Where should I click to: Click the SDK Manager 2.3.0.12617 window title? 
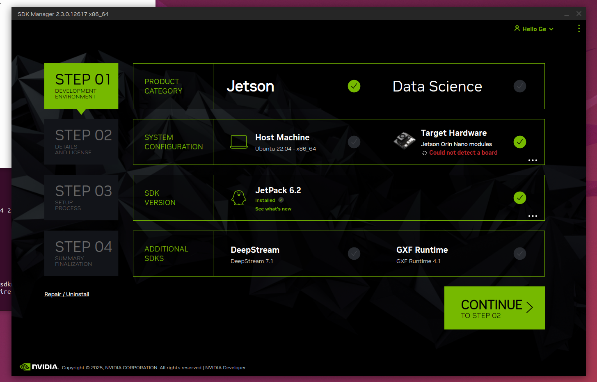[x=63, y=14]
